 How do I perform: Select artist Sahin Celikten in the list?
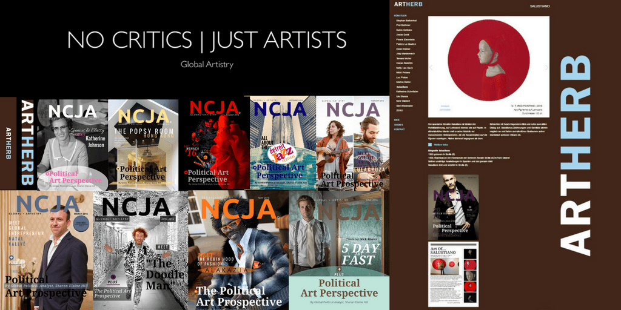404,30
